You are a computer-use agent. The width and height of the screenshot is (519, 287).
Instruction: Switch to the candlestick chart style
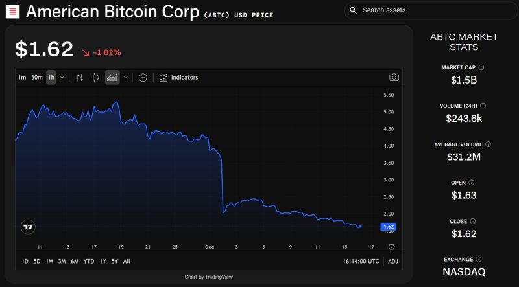coord(96,78)
